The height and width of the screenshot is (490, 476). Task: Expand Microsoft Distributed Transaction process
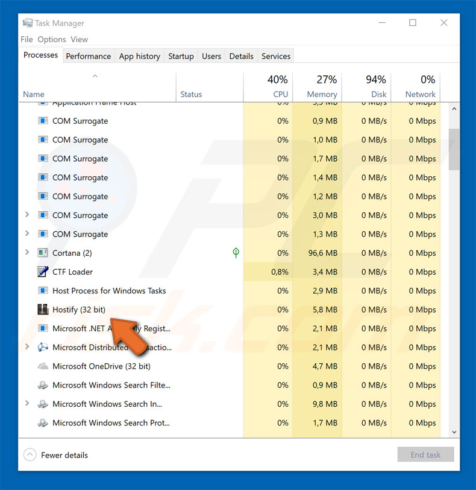[x=27, y=346]
